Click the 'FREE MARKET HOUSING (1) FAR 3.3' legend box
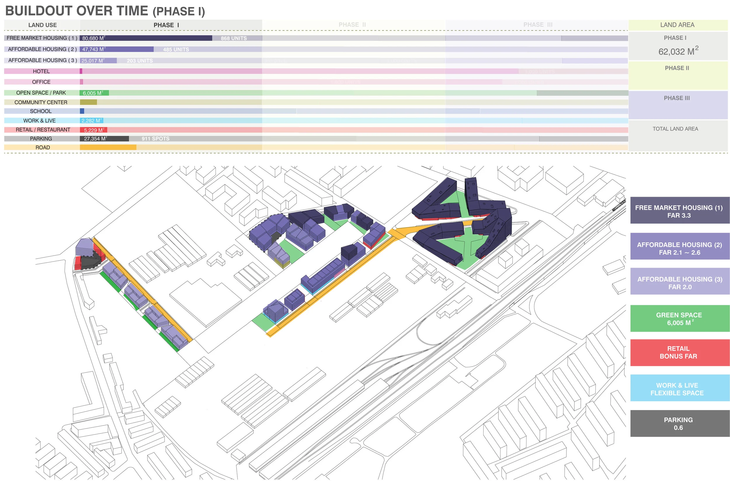The height and width of the screenshot is (481, 730). coord(680,210)
